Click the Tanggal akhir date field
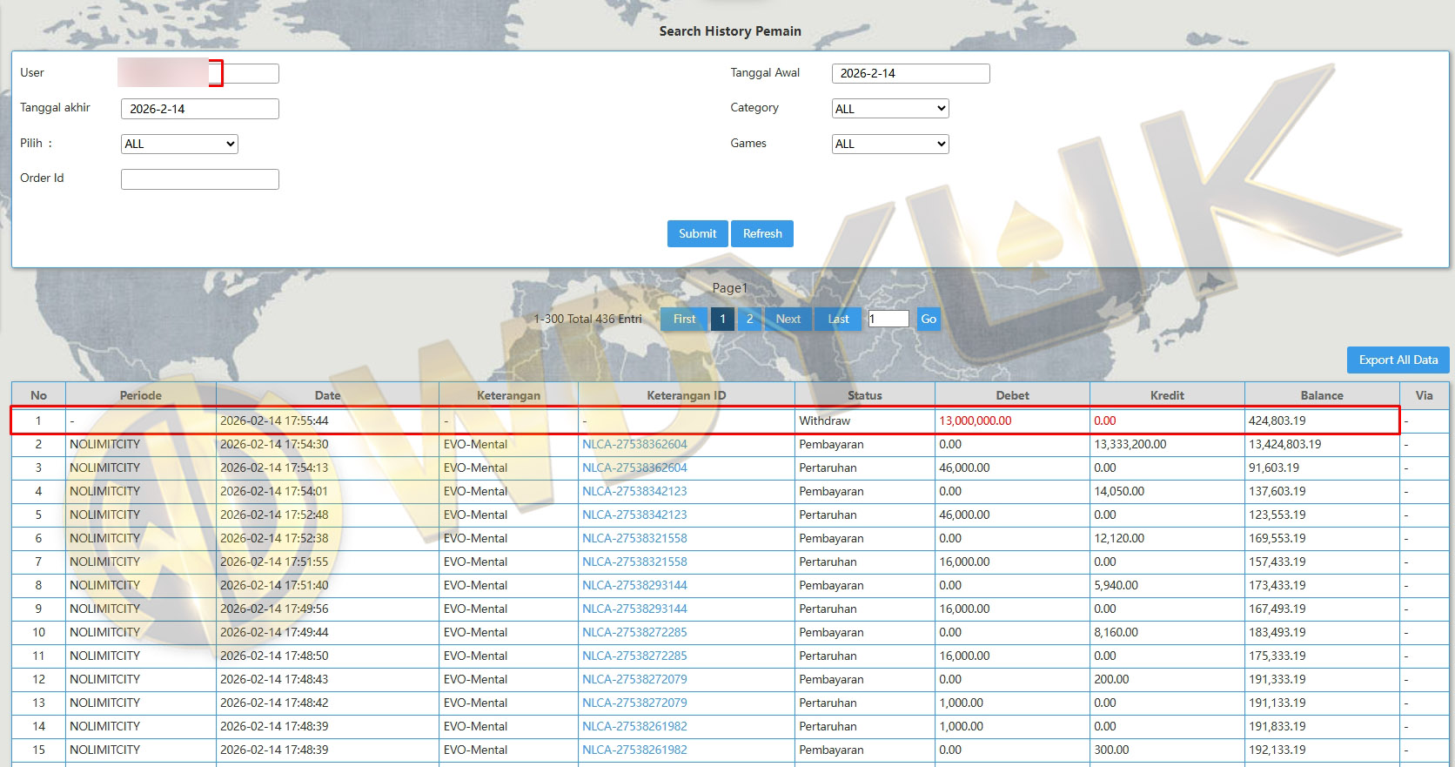Viewport: 1455px width, 767px height. click(199, 109)
